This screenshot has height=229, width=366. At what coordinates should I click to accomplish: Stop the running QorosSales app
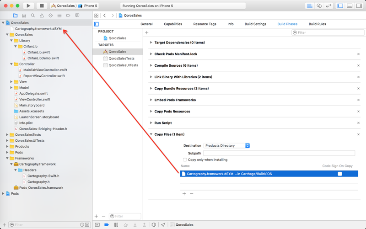(42, 5)
